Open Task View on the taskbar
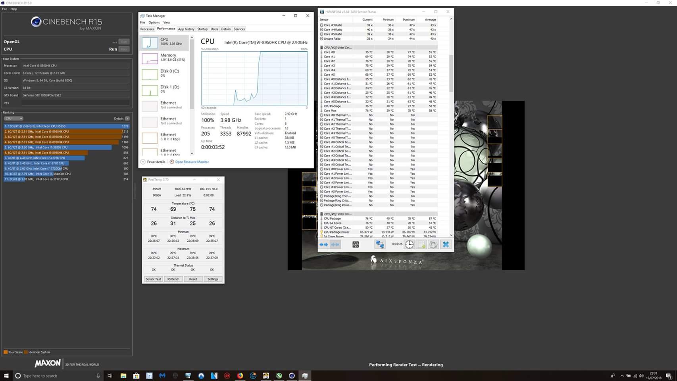Screen dimensions: 677x381 [x=110, y=376]
